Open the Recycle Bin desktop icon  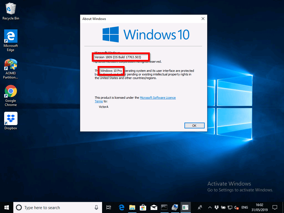click(x=11, y=11)
